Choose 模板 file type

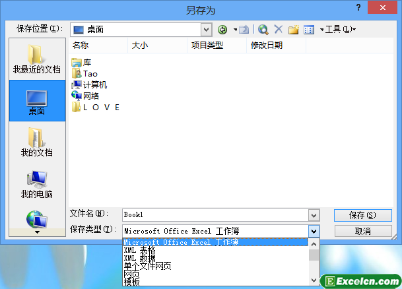[215, 282]
